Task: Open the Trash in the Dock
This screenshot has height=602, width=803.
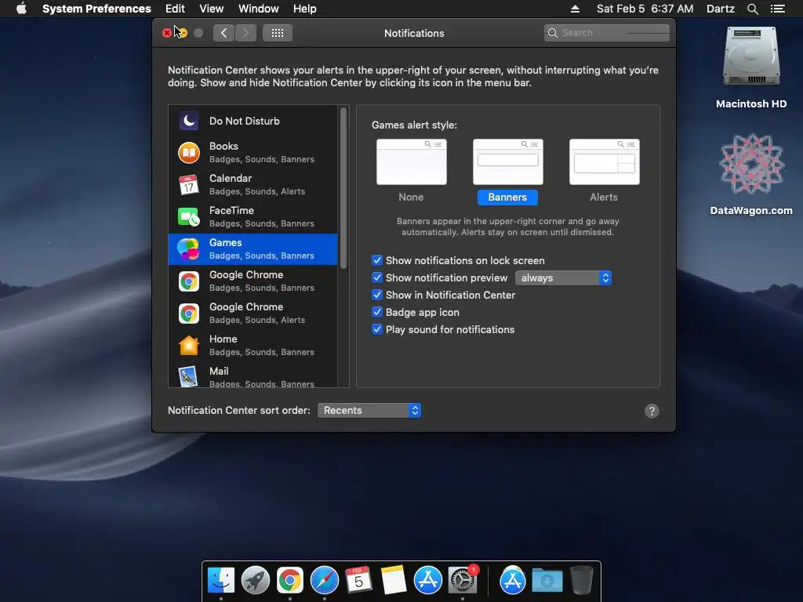Action: coord(581,580)
